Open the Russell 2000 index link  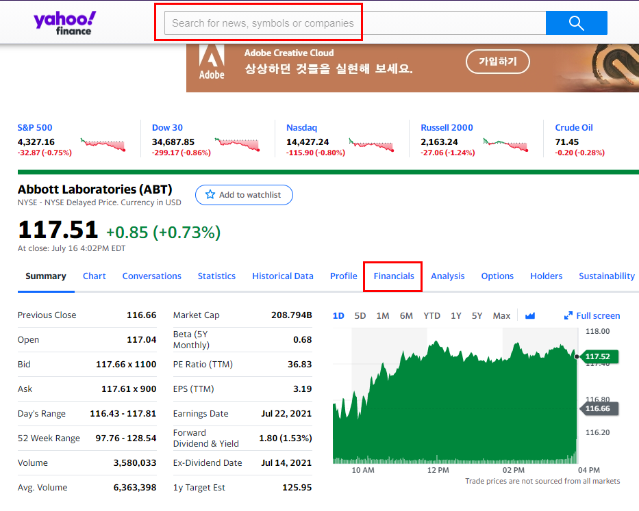click(447, 127)
